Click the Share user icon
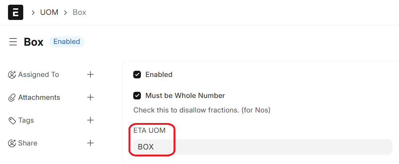Screen dimensions: 399x164 point(12,143)
